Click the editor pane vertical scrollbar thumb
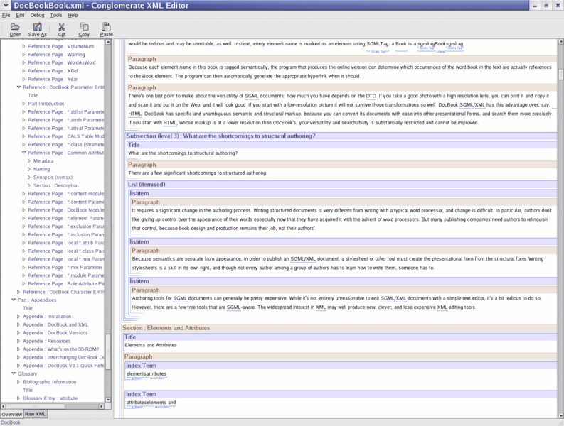The width and height of the screenshot is (564, 426). 560,74
